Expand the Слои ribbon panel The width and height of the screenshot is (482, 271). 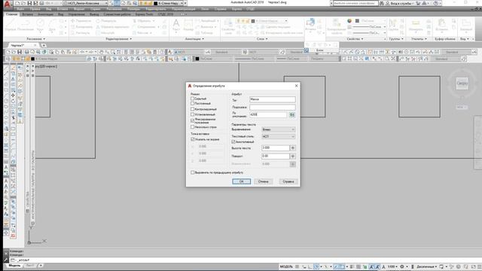(262, 39)
